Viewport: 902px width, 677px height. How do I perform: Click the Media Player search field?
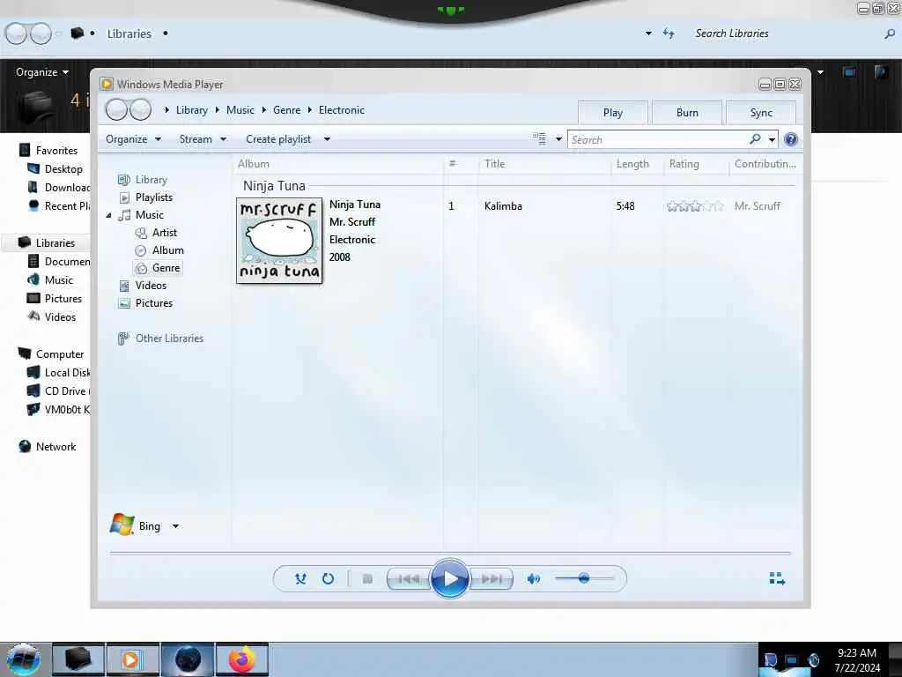[x=657, y=140]
